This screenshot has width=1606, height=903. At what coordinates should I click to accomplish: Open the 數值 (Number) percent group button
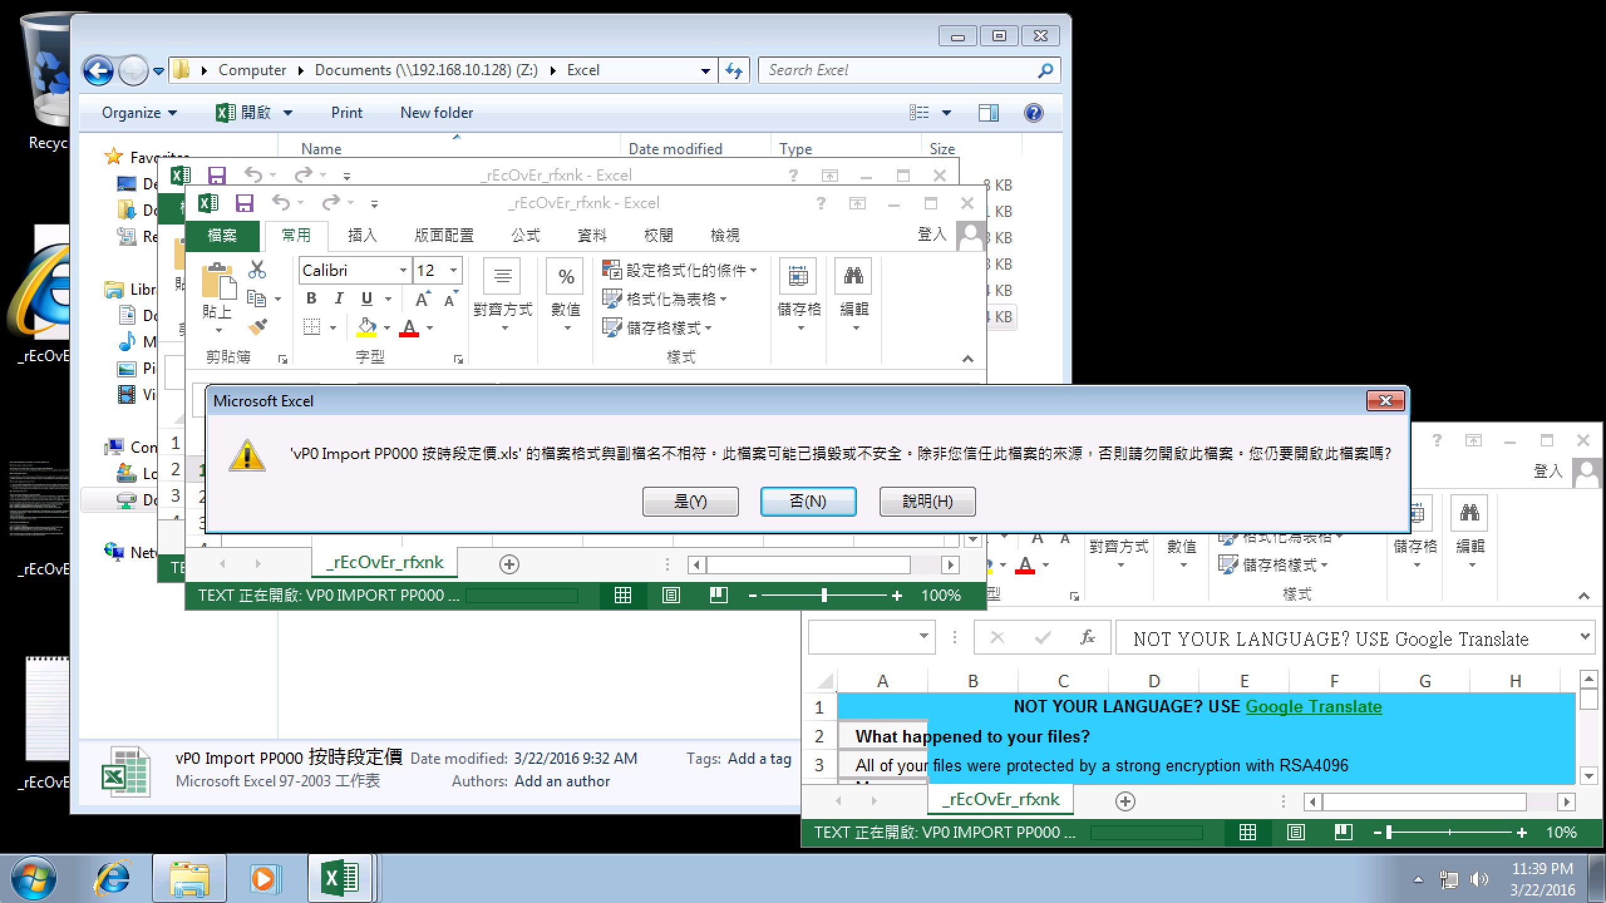pos(566,295)
